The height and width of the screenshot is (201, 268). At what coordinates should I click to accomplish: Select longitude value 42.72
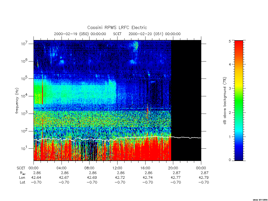coord(120,178)
